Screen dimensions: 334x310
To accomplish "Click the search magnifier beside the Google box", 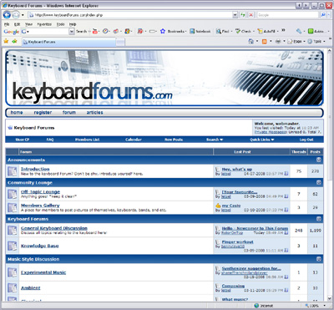I will click(x=323, y=15).
